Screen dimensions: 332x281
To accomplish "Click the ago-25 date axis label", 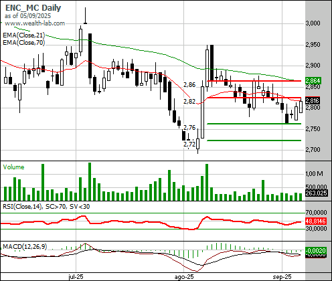I will pyautogui.click(x=184, y=277).
